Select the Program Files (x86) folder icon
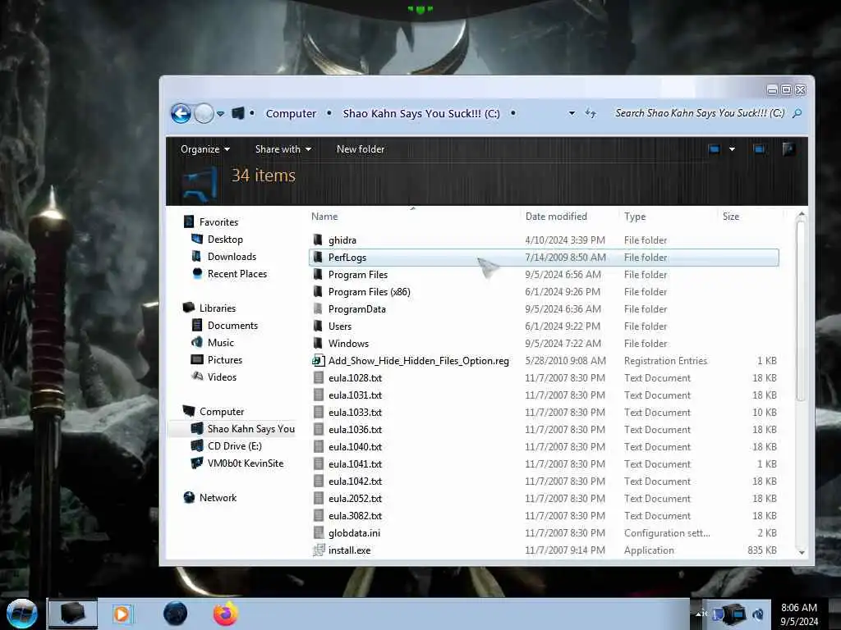 pos(318,291)
